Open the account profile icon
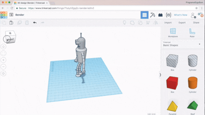The image size is (205, 115). [201, 15]
